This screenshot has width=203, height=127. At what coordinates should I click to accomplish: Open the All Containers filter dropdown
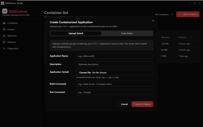click(164, 14)
